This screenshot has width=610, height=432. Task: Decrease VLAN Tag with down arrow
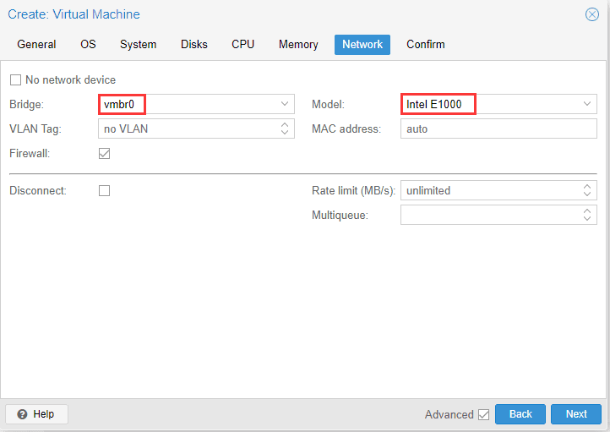click(x=285, y=133)
